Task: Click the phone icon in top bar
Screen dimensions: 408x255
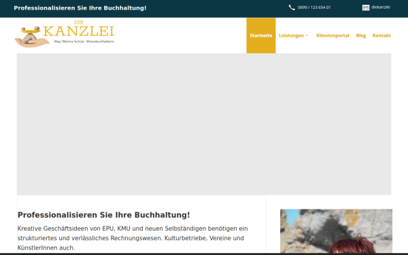Action: pyautogui.click(x=292, y=7)
